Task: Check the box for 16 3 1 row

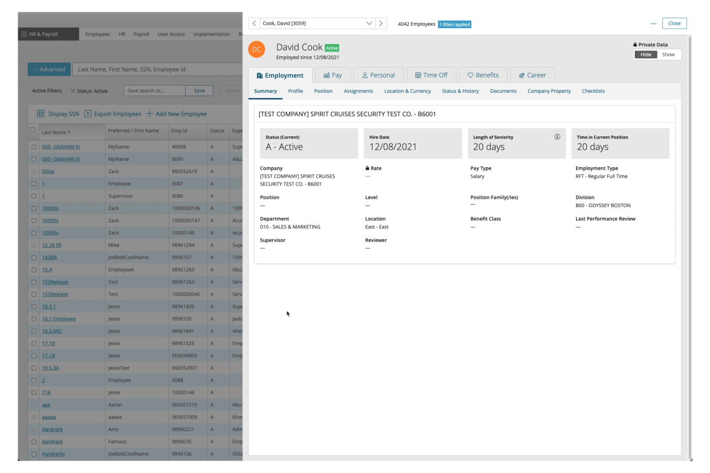Action: pyautogui.click(x=34, y=306)
